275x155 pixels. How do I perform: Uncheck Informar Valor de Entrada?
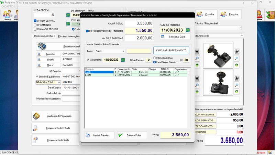pyautogui.click(x=87, y=31)
